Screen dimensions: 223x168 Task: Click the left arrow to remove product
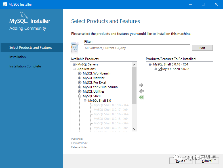[x=141, y=91]
